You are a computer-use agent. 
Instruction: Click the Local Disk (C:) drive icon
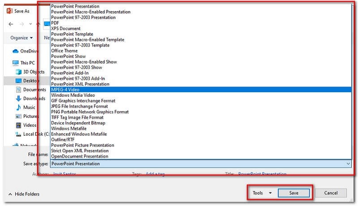(x=18, y=134)
